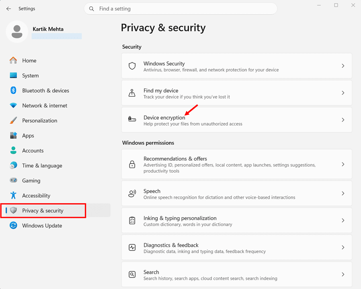Viewport: 361px width, 289px height.
Task: Click the Find a setting search box
Action: pyautogui.click(x=180, y=8)
